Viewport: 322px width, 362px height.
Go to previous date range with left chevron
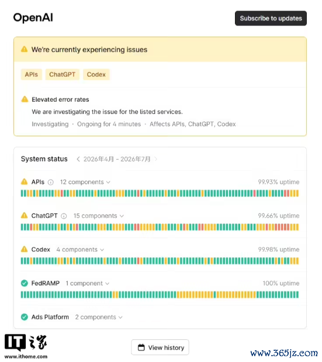pyautogui.click(x=78, y=159)
